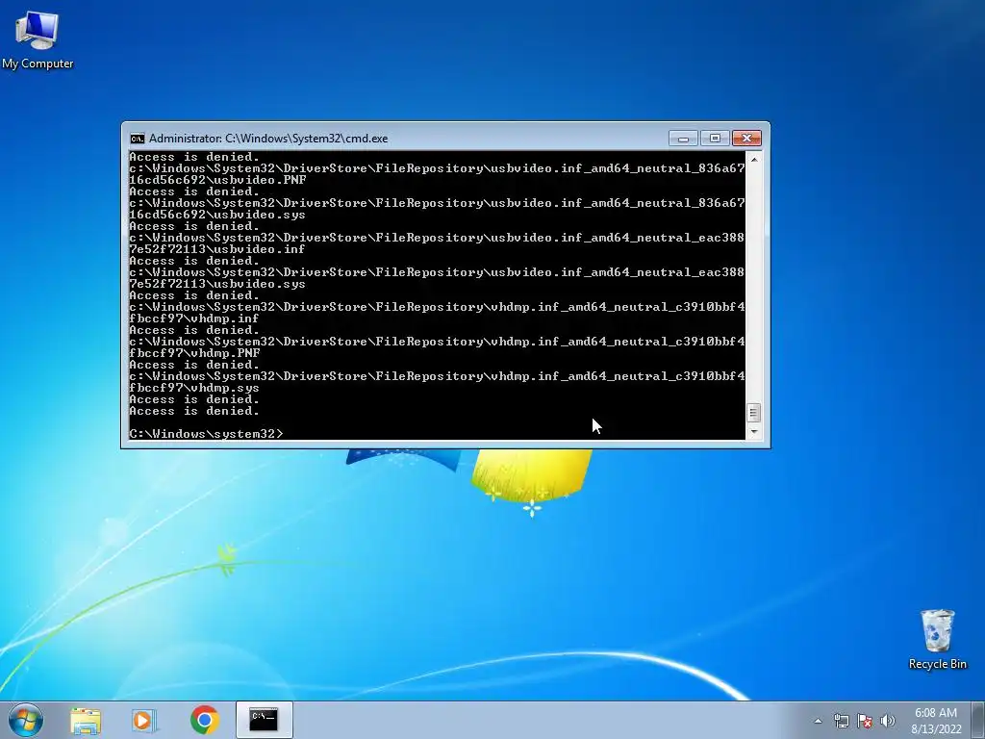Click the console scrollbar down arrow
Screen dimensions: 985x739
pyautogui.click(x=754, y=432)
